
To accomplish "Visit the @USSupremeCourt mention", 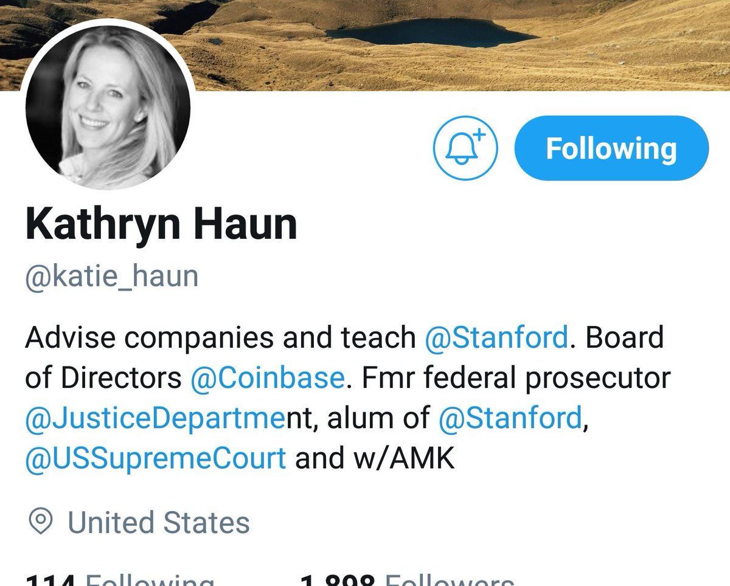I will [155, 459].
